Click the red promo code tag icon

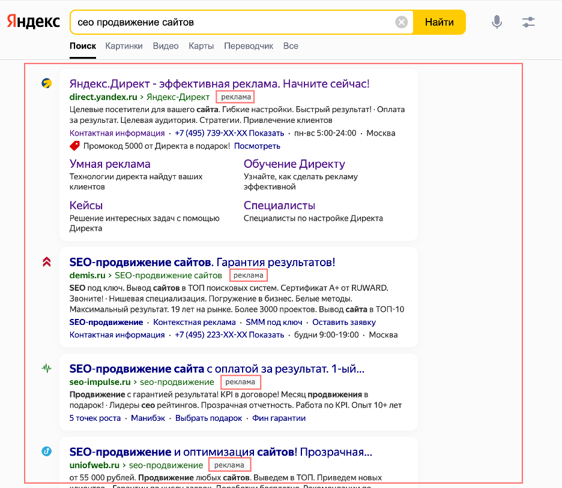[x=76, y=145]
